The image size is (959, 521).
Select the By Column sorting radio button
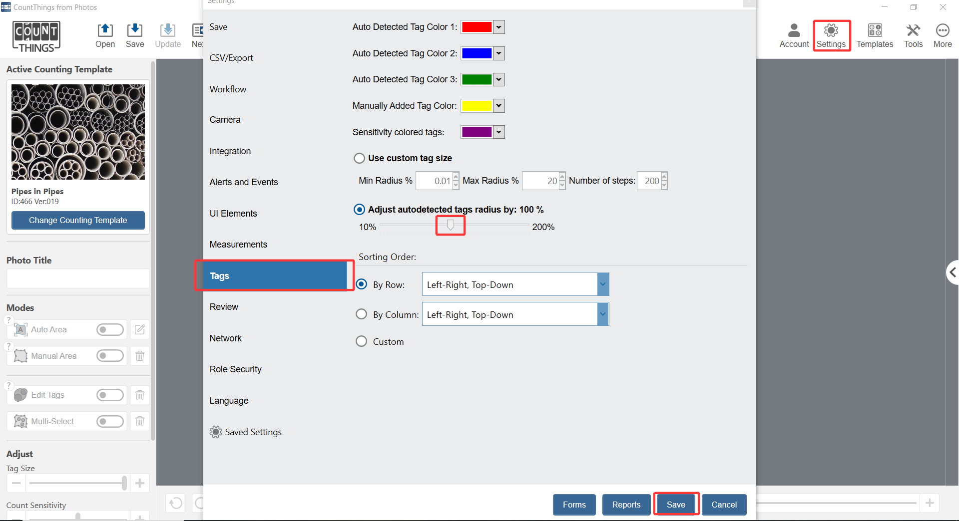(361, 314)
